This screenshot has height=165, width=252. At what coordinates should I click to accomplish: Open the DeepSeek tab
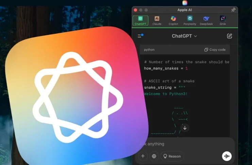click(x=206, y=21)
